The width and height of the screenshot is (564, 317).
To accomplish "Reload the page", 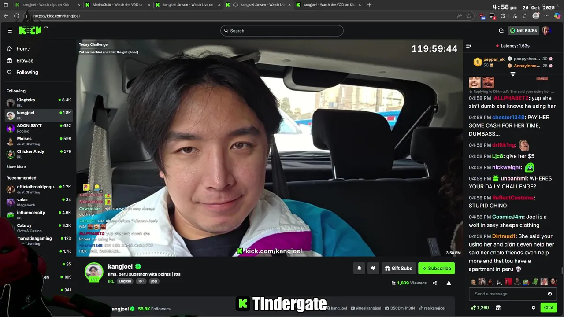I will pyautogui.click(x=16, y=16).
